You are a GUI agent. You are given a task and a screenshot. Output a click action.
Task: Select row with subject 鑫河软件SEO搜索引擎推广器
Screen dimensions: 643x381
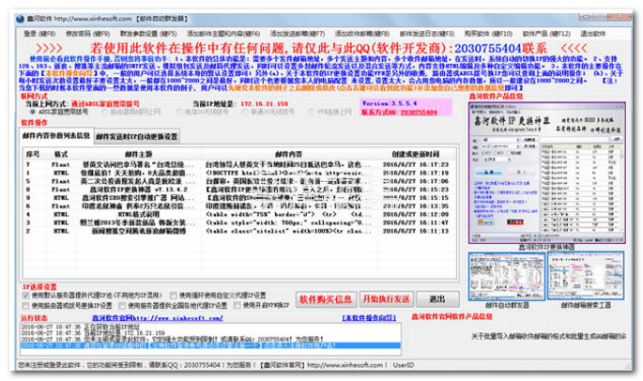point(240,198)
